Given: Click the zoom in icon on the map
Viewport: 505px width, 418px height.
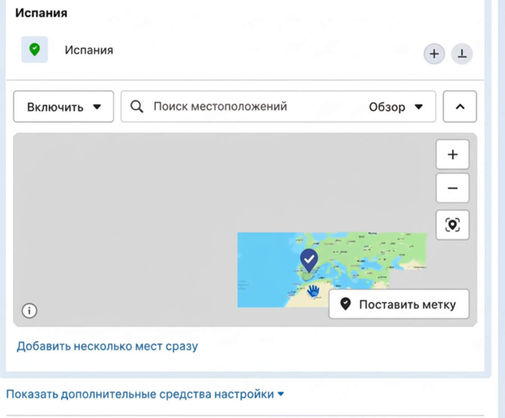Looking at the screenshot, I should click(x=453, y=154).
